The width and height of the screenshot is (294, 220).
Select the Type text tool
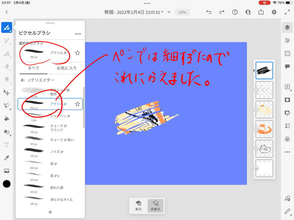tap(7, 145)
